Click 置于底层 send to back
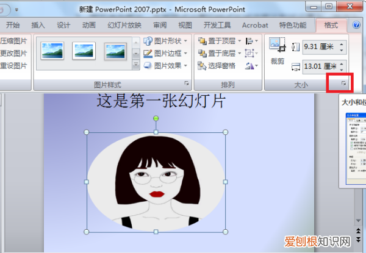The width and height of the screenshot is (366, 253). 217,54
